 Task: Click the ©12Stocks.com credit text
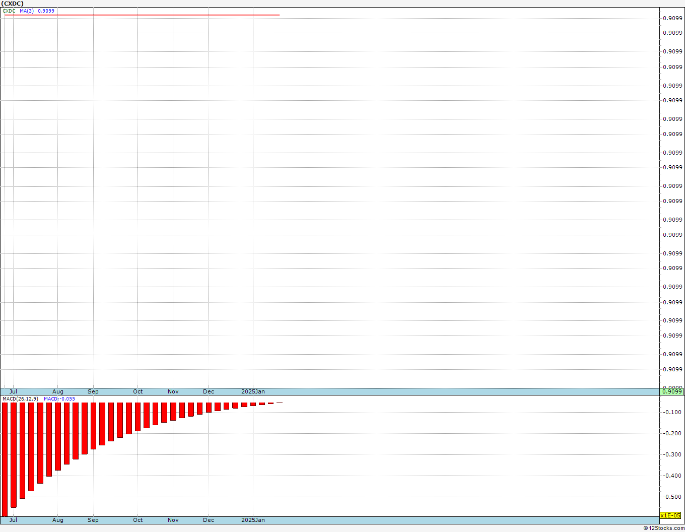[664, 528]
